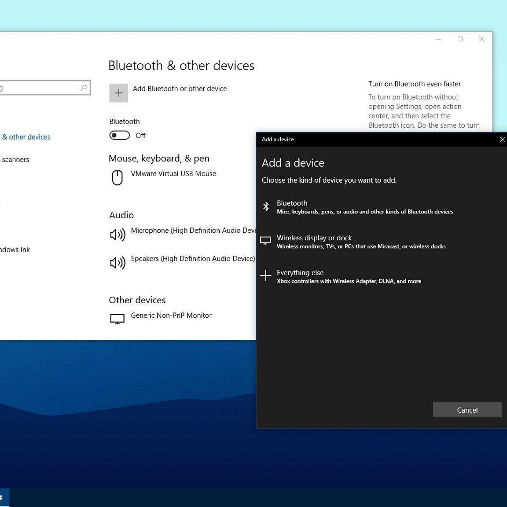Screen dimensions: 507x507
Task: Open the Bluetooth & other devices sidebar page
Action: (26, 137)
